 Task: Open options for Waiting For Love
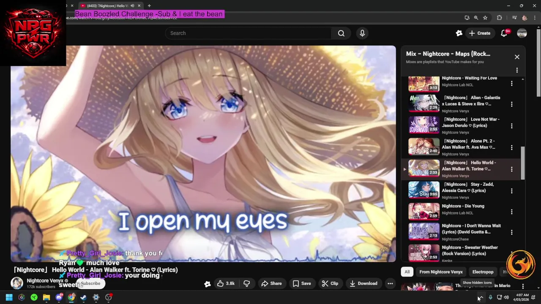[x=511, y=84]
